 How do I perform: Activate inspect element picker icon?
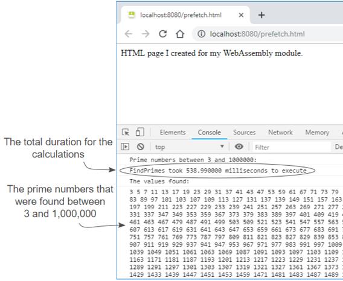pyautogui.click(x=126, y=132)
